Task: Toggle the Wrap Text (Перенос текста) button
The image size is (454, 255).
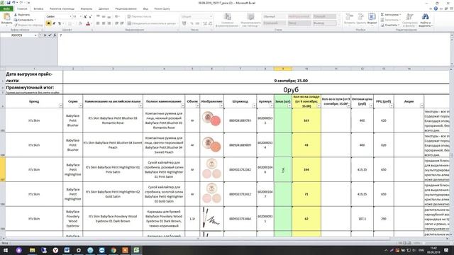Action: coord(139,17)
